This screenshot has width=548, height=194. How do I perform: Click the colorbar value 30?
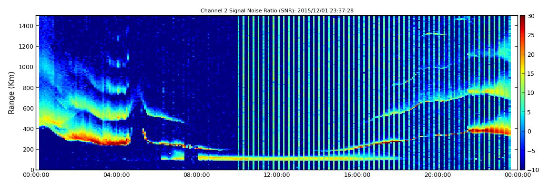pyautogui.click(x=531, y=16)
